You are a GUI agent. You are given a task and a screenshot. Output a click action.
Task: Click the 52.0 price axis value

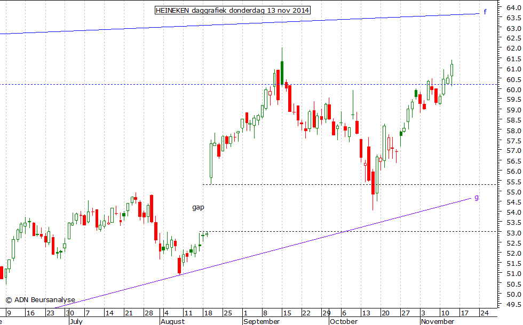point(513,254)
